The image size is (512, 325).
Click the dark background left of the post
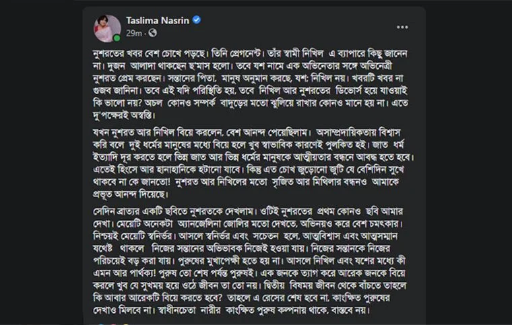click(41, 163)
